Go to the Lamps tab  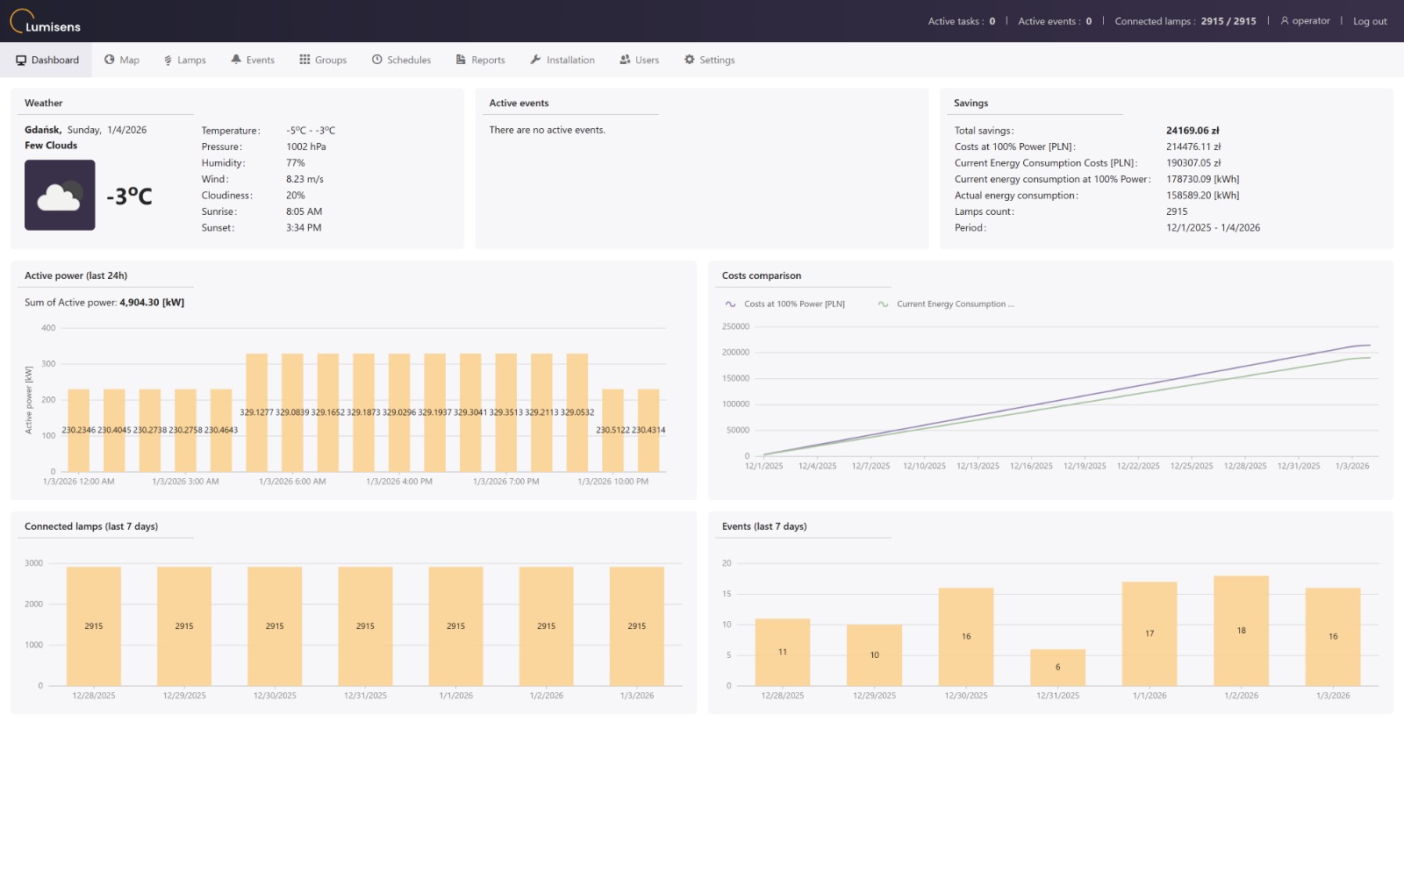click(x=184, y=60)
